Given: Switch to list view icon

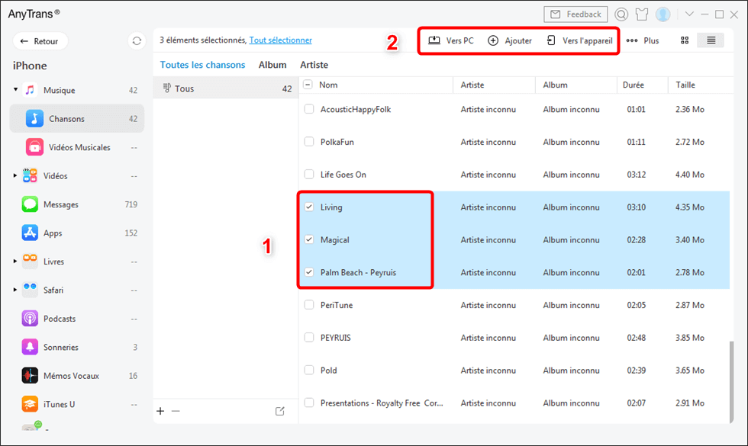Looking at the screenshot, I should (x=711, y=40).
